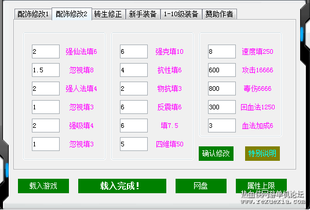Click the 填7.5 label
Screen dimensions: 310x210
pyautogui.click(x=169, y=126)
